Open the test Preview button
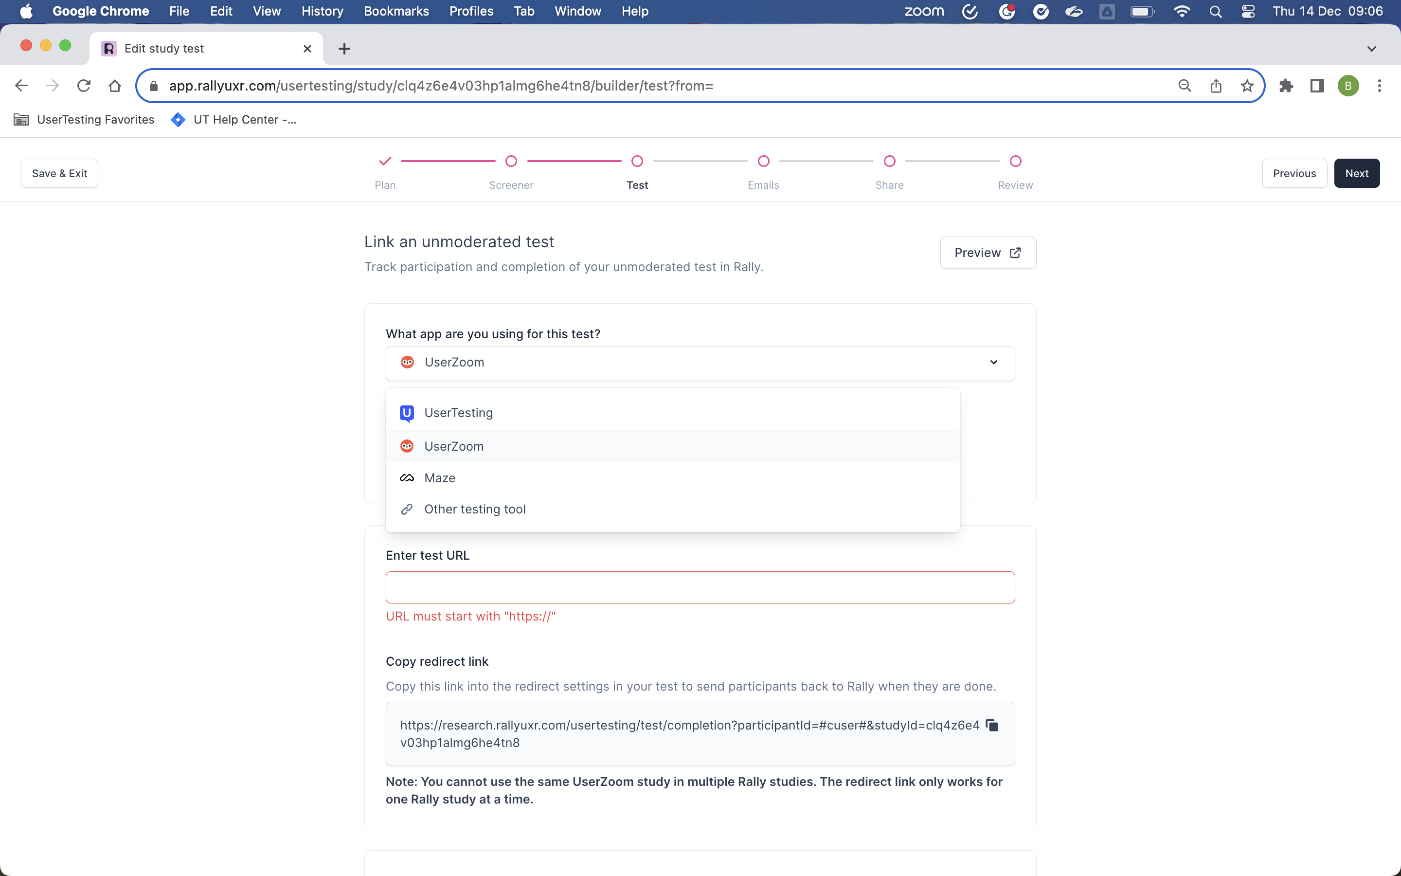The height and width of the screenshot is (876, 1401). 988,253
